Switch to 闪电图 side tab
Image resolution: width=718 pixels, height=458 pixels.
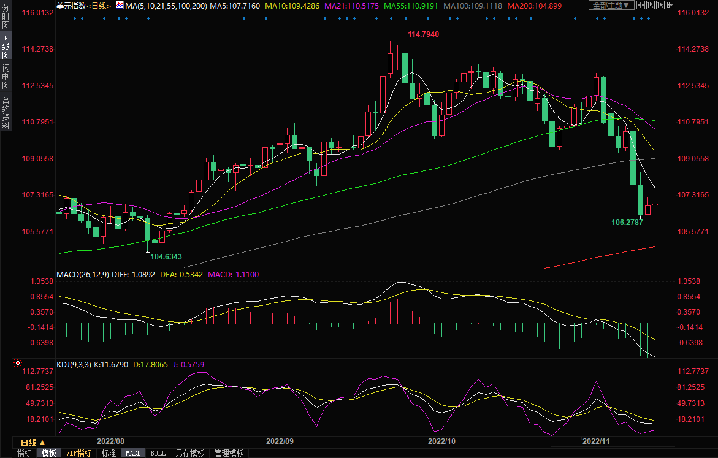coord(6,76)
